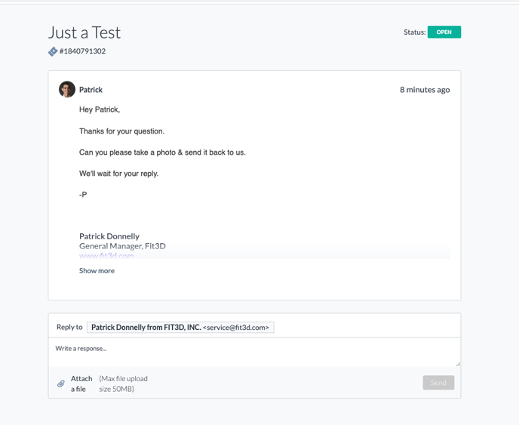
Task: Click Attach a file link
Action: [81, 383]
